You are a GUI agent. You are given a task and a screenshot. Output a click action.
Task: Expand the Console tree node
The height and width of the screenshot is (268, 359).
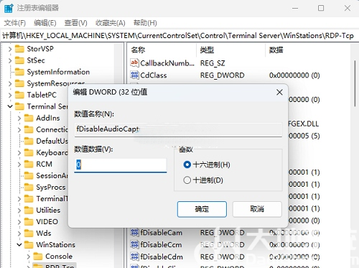28,257
